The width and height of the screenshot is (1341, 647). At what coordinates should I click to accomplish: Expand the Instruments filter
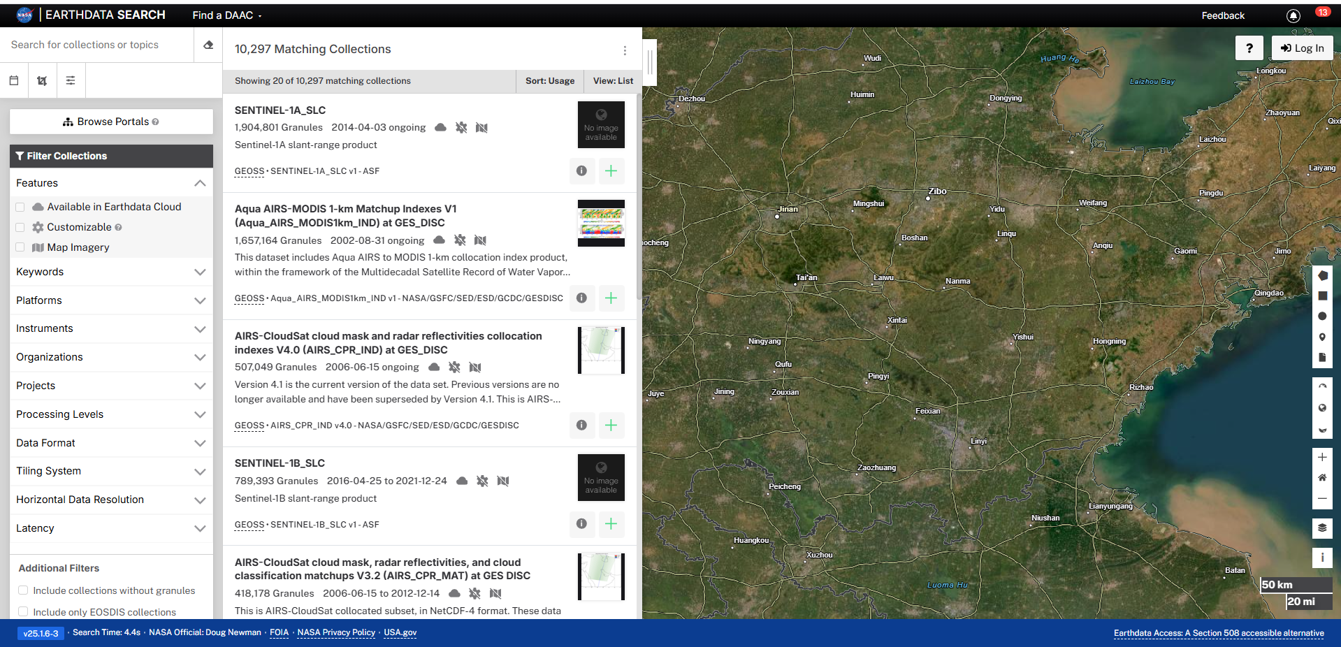(x=111, y=328)
